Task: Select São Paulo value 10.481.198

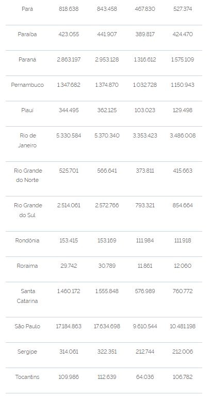Action: [x=183, y=326]
